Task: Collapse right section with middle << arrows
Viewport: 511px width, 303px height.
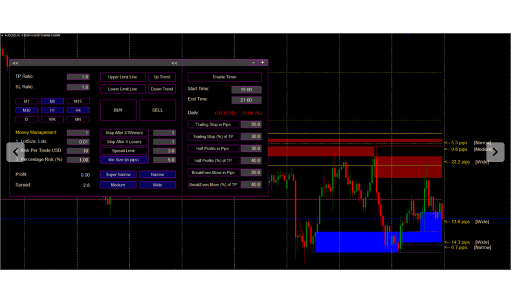Action: tap(175, 63)
